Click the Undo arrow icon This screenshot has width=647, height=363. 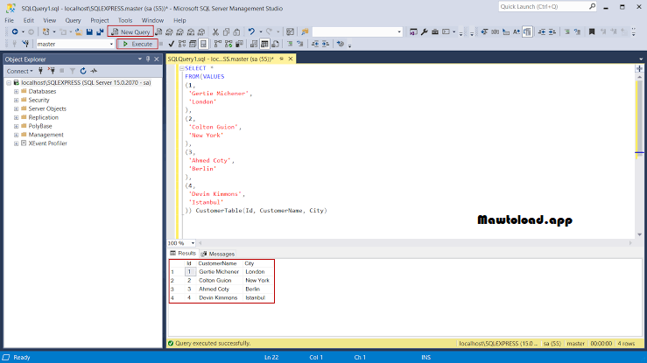click(x=251, y=31)
